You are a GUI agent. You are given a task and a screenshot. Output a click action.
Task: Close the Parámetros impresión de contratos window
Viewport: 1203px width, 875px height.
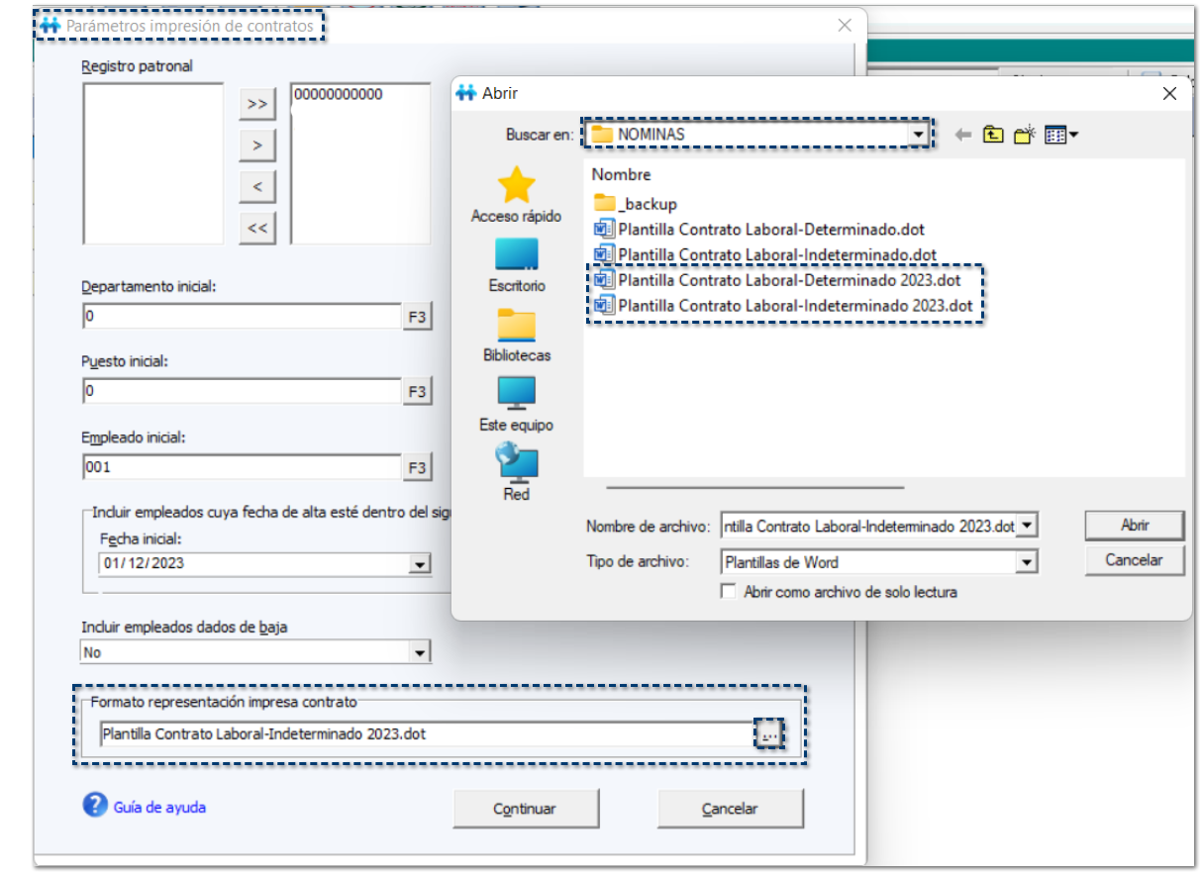coord(845,26)
